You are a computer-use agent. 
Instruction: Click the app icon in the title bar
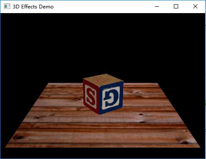click(7, 6)
